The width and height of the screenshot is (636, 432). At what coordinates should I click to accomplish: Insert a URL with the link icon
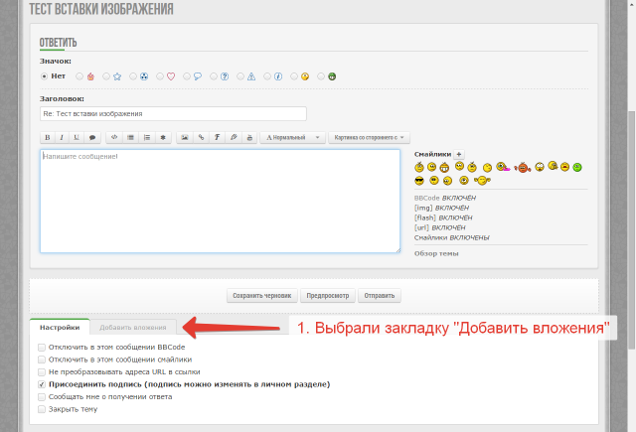pos(201,137)
